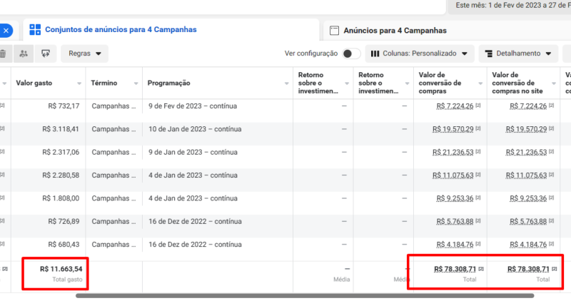Switch to Anúncios para 4 Campanhas tab

coord(395,31)
